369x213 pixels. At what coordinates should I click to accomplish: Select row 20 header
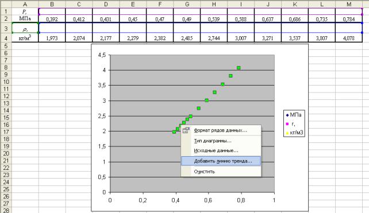6,153
